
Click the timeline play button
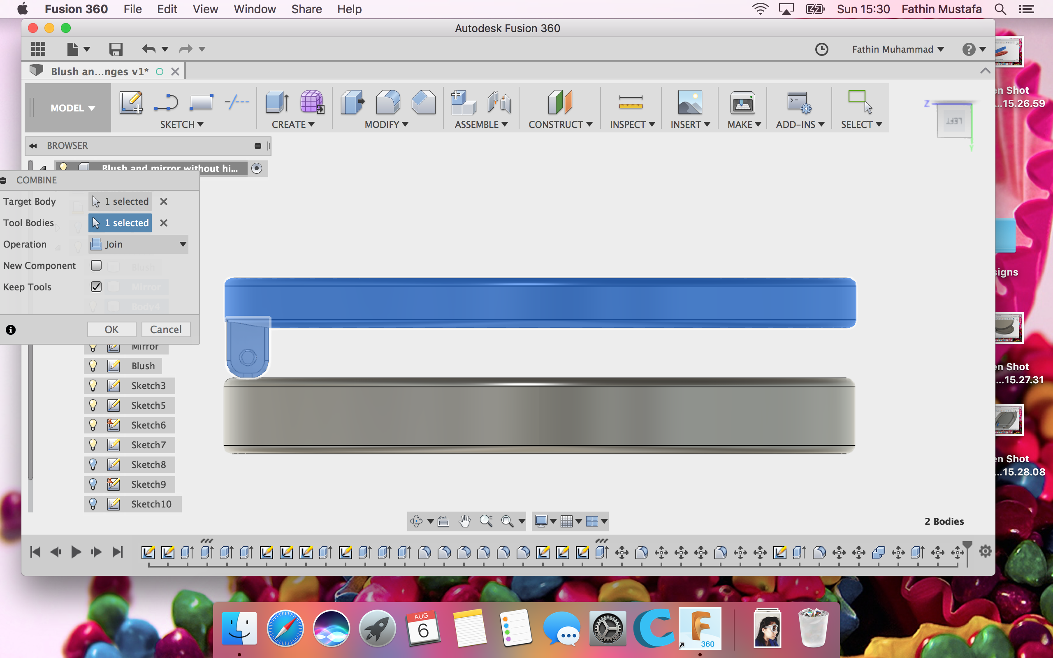point(76,552)
